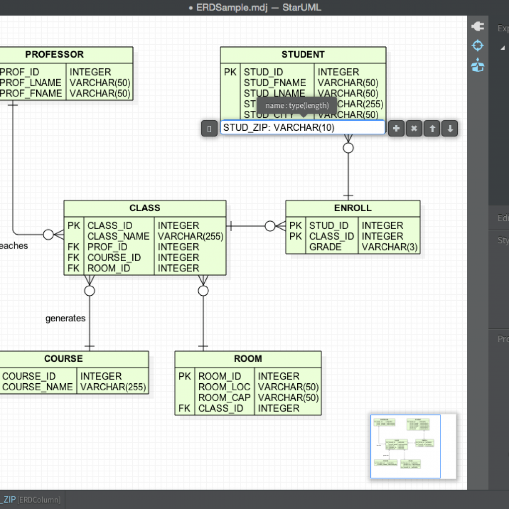Click the generates relationship label
This screenshot has height=509, width=509.
[65, 318]
